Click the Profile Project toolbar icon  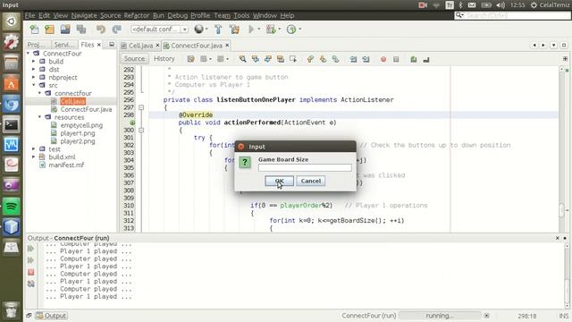click(291, 30)
